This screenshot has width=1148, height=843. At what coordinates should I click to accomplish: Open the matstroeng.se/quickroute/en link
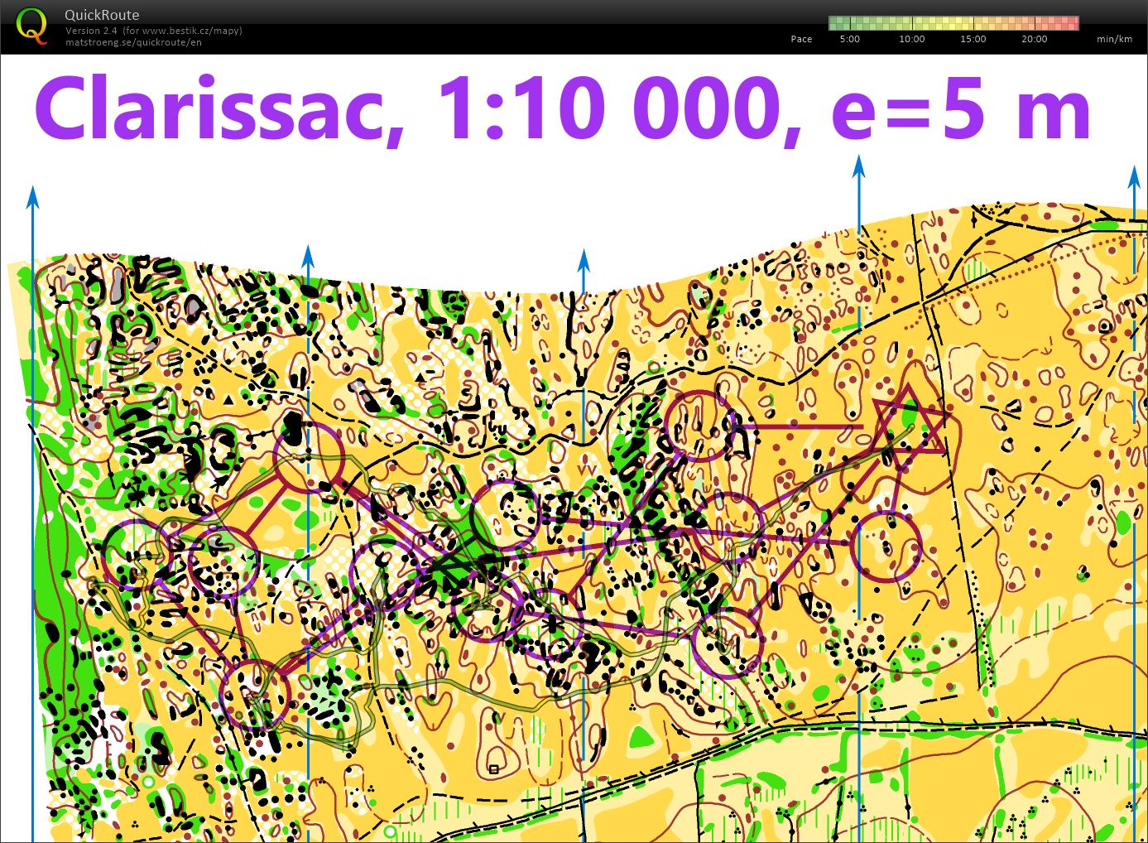point(132,42)
